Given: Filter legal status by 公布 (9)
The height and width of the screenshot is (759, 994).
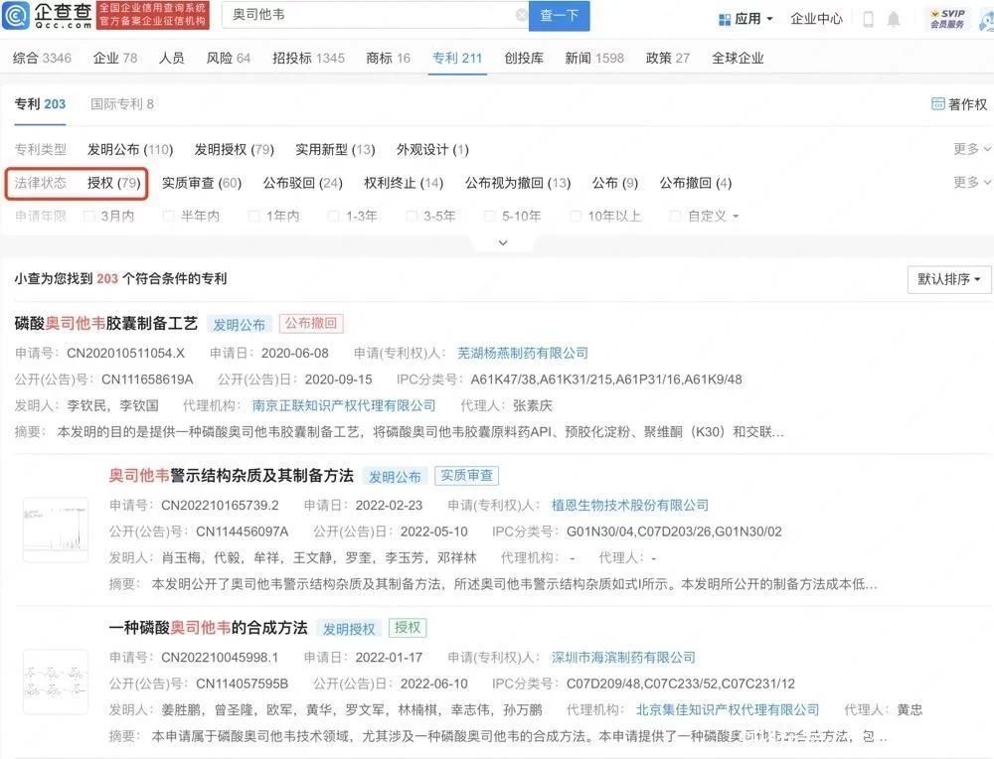Looking at the screenshot, I should (x=615, y=183).
